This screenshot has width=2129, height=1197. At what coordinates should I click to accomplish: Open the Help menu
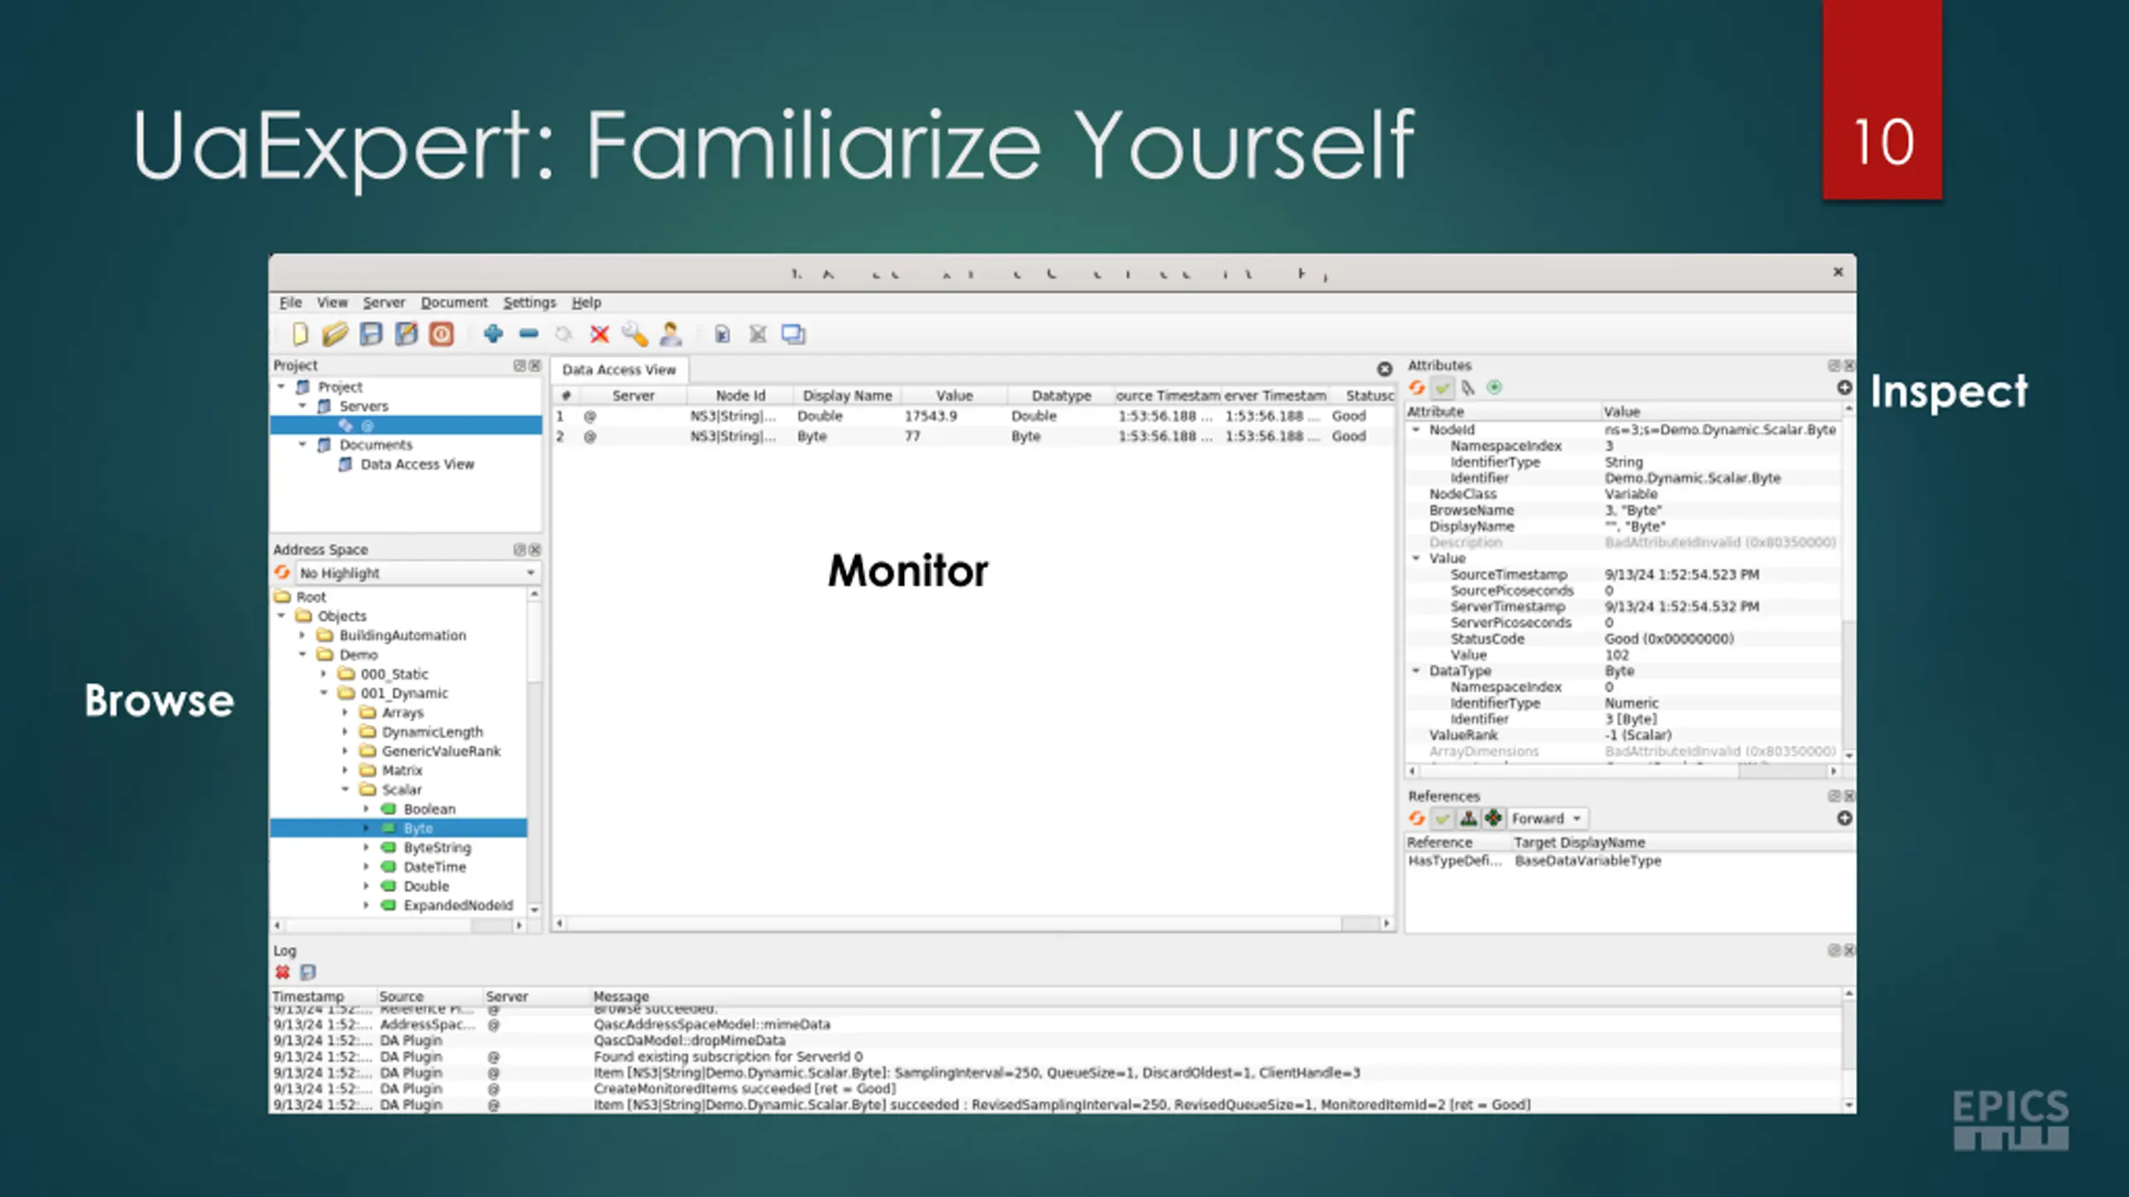586,303
